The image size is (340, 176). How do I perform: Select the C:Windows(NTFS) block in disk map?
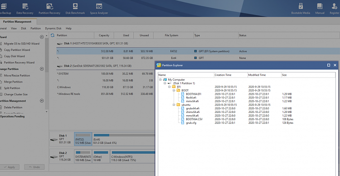tap(133, 156)
